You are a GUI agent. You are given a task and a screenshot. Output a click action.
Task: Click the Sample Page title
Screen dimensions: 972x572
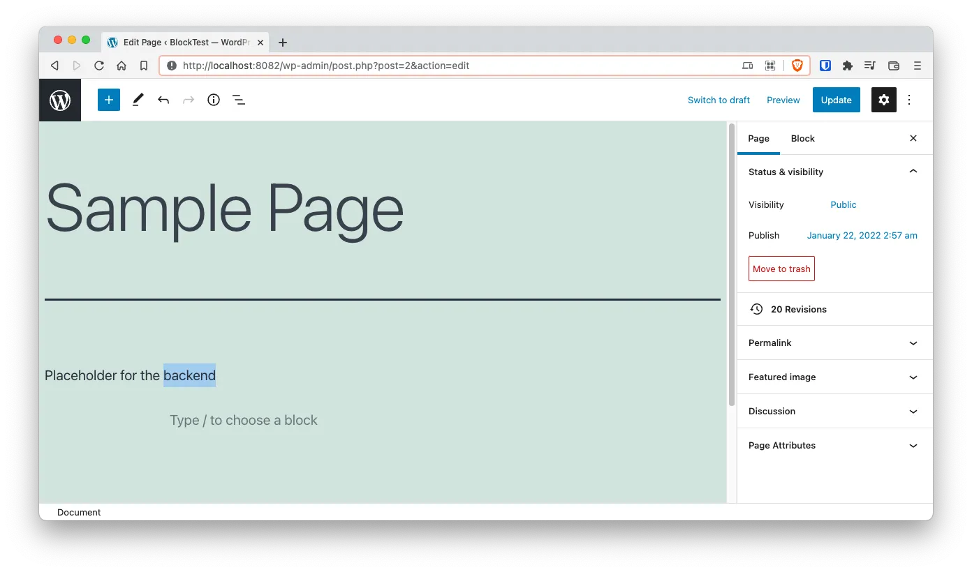224,210
